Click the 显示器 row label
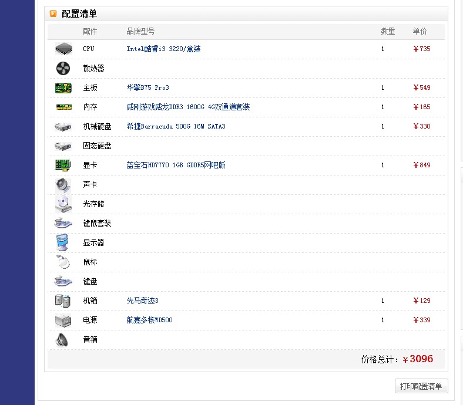Image resolution: width=463 pixels, height=405 pixels. click(x=93, y=243)
